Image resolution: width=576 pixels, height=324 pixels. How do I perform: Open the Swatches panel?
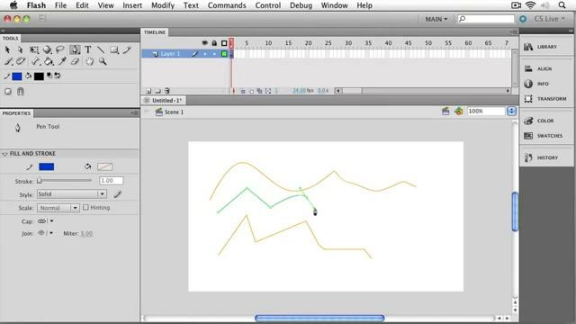tap(544, 136)
